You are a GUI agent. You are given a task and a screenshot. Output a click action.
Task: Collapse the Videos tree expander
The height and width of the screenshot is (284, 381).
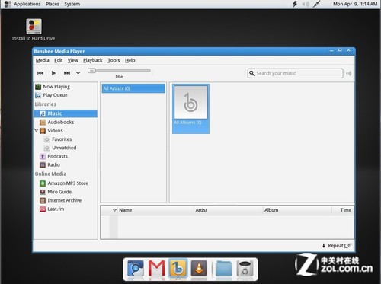[37, 130]
